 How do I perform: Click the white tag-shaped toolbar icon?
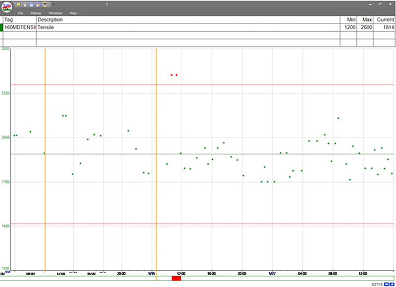click(25, 4)
